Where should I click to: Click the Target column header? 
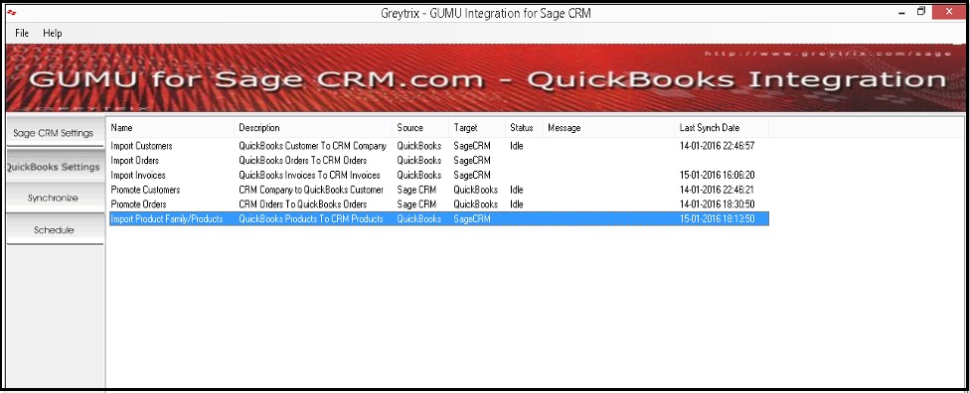click(477, 128)
